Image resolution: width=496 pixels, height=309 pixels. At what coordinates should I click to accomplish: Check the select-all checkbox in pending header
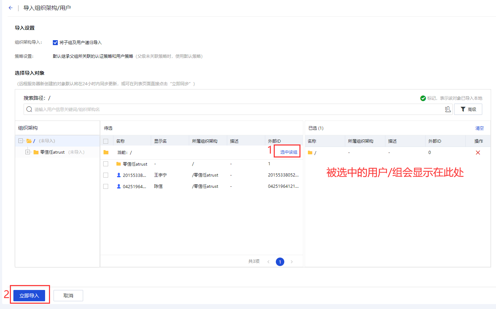tap(106, 141)
